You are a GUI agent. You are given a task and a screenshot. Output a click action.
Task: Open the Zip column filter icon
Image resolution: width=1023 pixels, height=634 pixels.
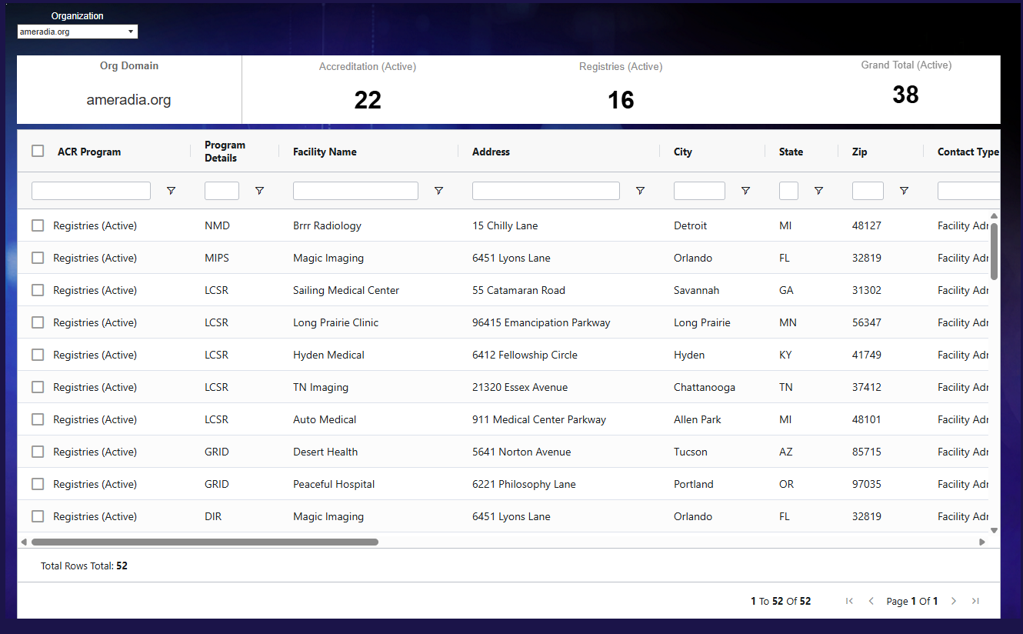(x=904, y=191)
